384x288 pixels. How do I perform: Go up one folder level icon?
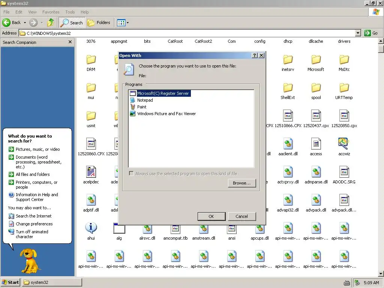tap(51, 22)
